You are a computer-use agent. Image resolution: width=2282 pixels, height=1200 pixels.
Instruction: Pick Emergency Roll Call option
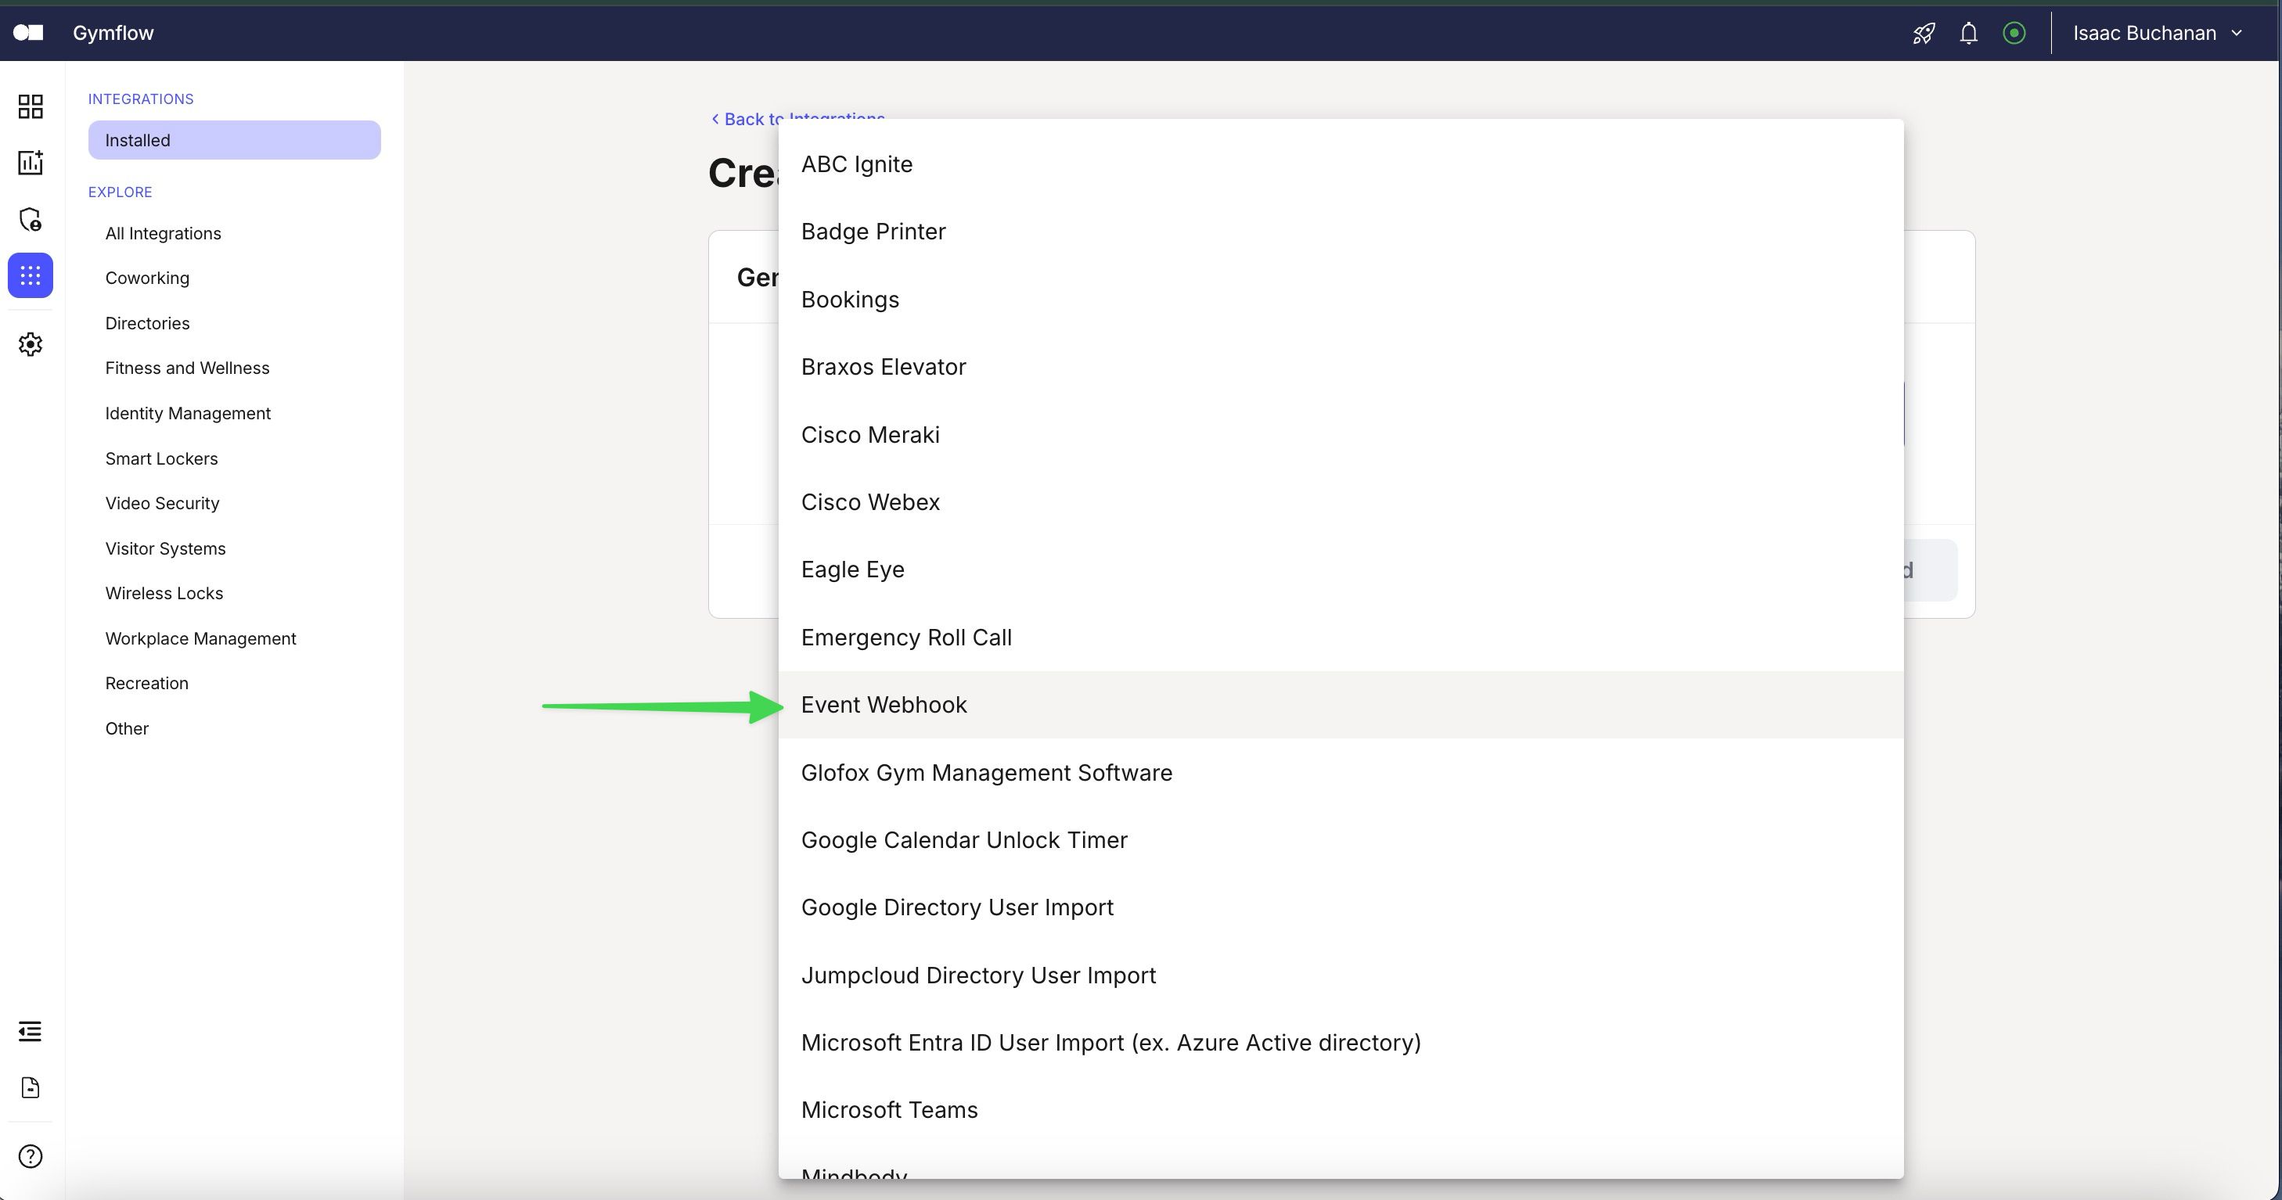pyautogui.click(x=1341, y=638)
